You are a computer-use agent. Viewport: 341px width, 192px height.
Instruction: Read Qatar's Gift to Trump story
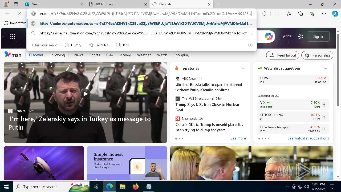click(209, 127)
